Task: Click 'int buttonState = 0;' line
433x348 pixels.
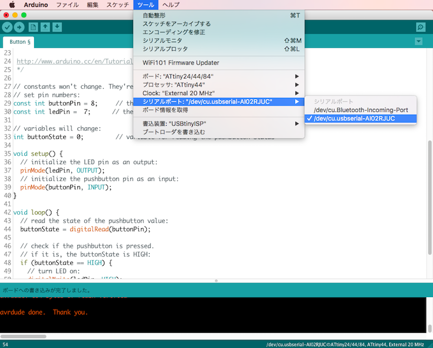Action: click(48, 137)
